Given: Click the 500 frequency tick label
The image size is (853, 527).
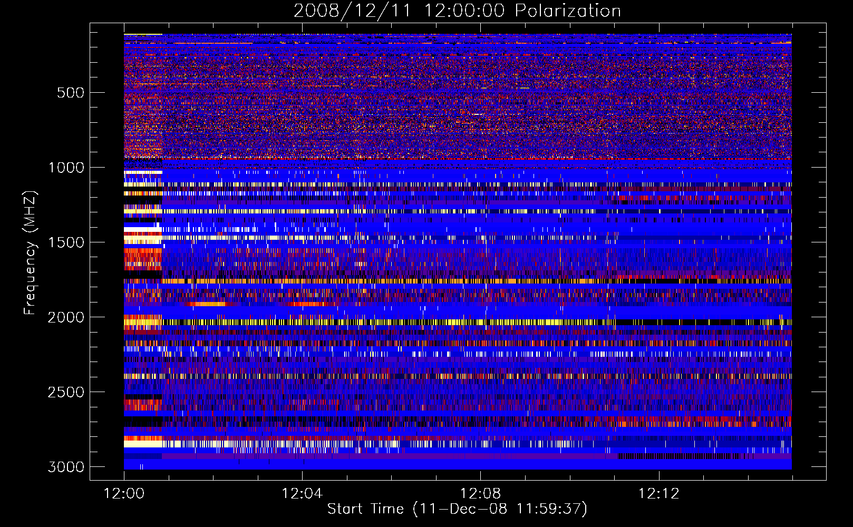Looking at the screenshot, I should 71,93.
